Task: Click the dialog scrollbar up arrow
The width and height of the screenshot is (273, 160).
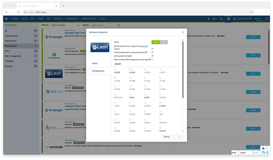Action: click(x=183, y=40)
